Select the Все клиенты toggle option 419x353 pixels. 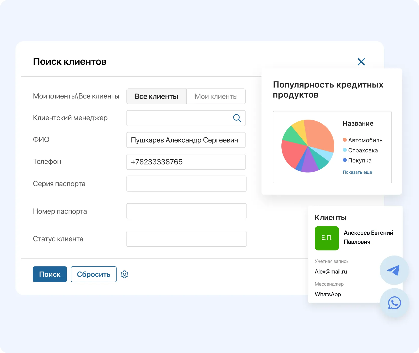tap(156, 97)
